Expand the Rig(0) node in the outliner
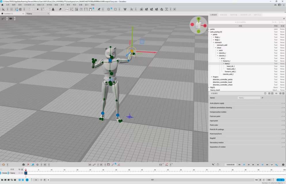The width and height of the screenshot is (286, 184). point(209,87)
